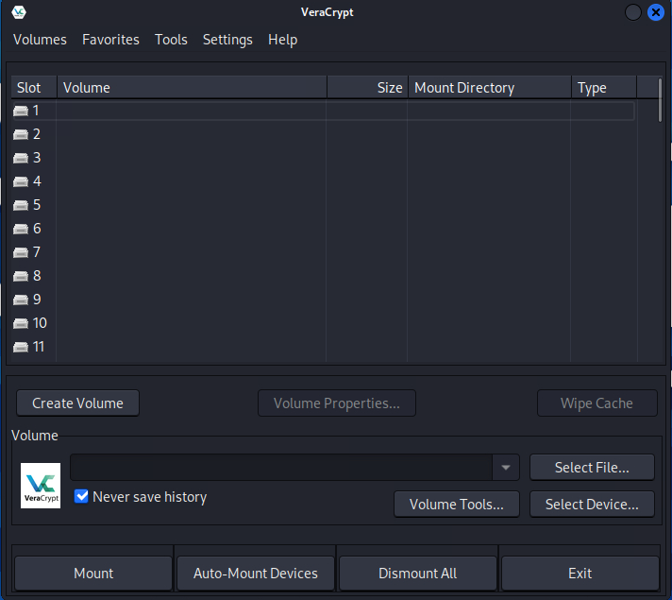
Task: Click the volume path input field
Action: click(281, 468)
